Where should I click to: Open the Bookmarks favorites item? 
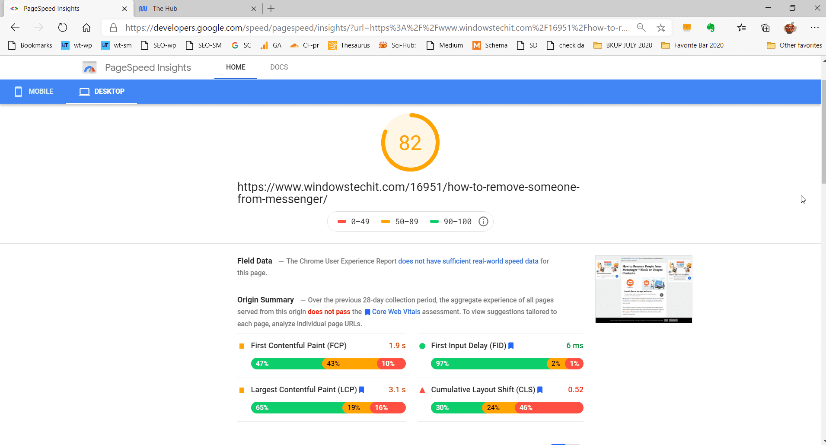pyautogui.click(x=30, y=45)
